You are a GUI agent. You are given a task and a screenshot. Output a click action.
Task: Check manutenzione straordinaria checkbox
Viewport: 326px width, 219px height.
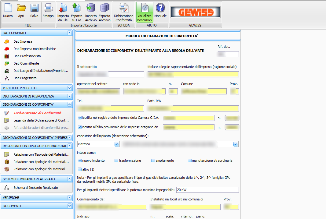(x=190, y=161)
